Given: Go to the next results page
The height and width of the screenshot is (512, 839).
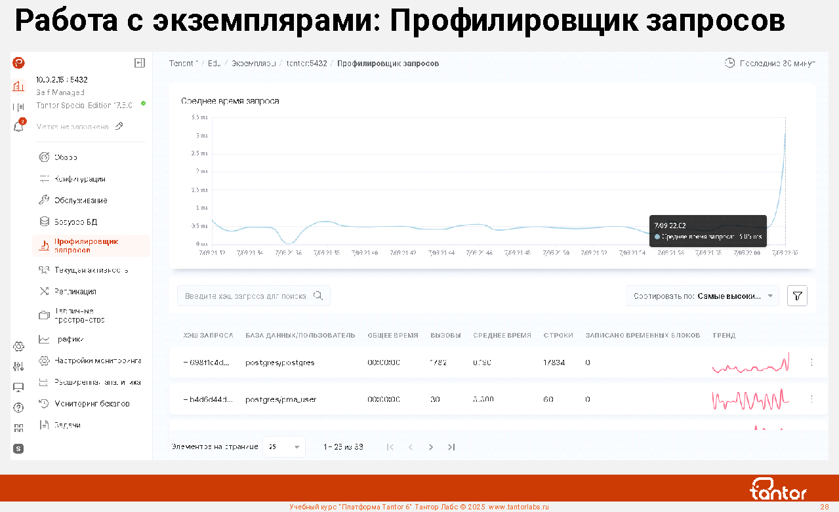Looking at the screenshot, I should coord(431,447).
